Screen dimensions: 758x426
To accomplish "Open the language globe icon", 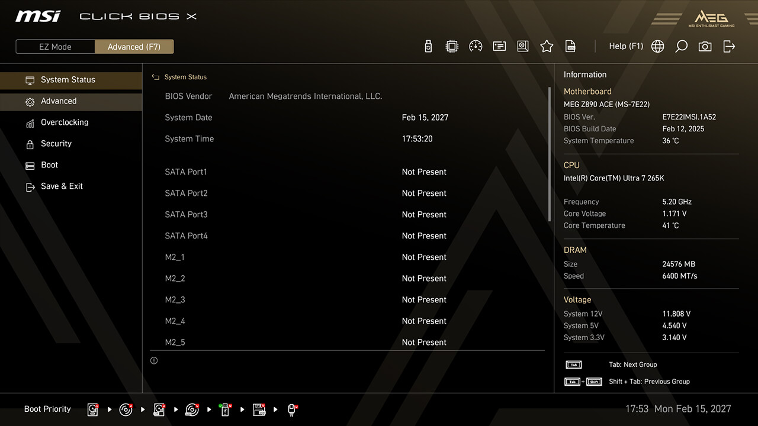I will (657, 46).
